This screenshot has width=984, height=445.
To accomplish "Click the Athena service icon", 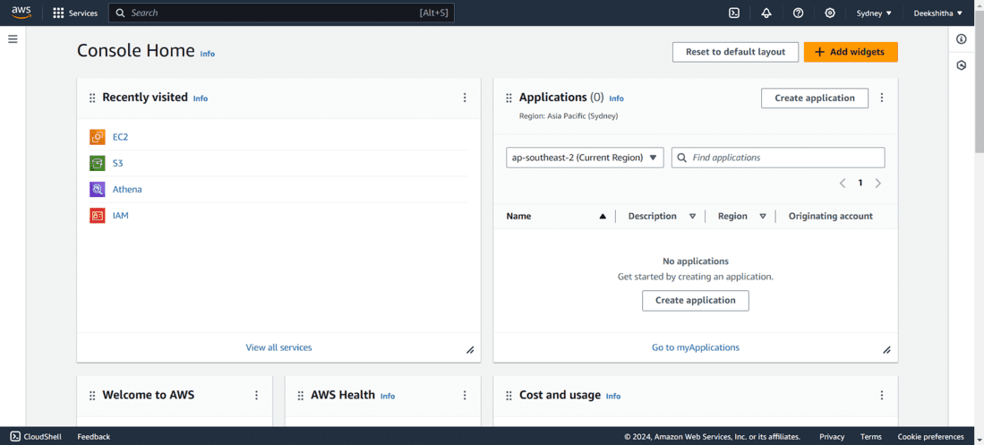I will [98, 189].
